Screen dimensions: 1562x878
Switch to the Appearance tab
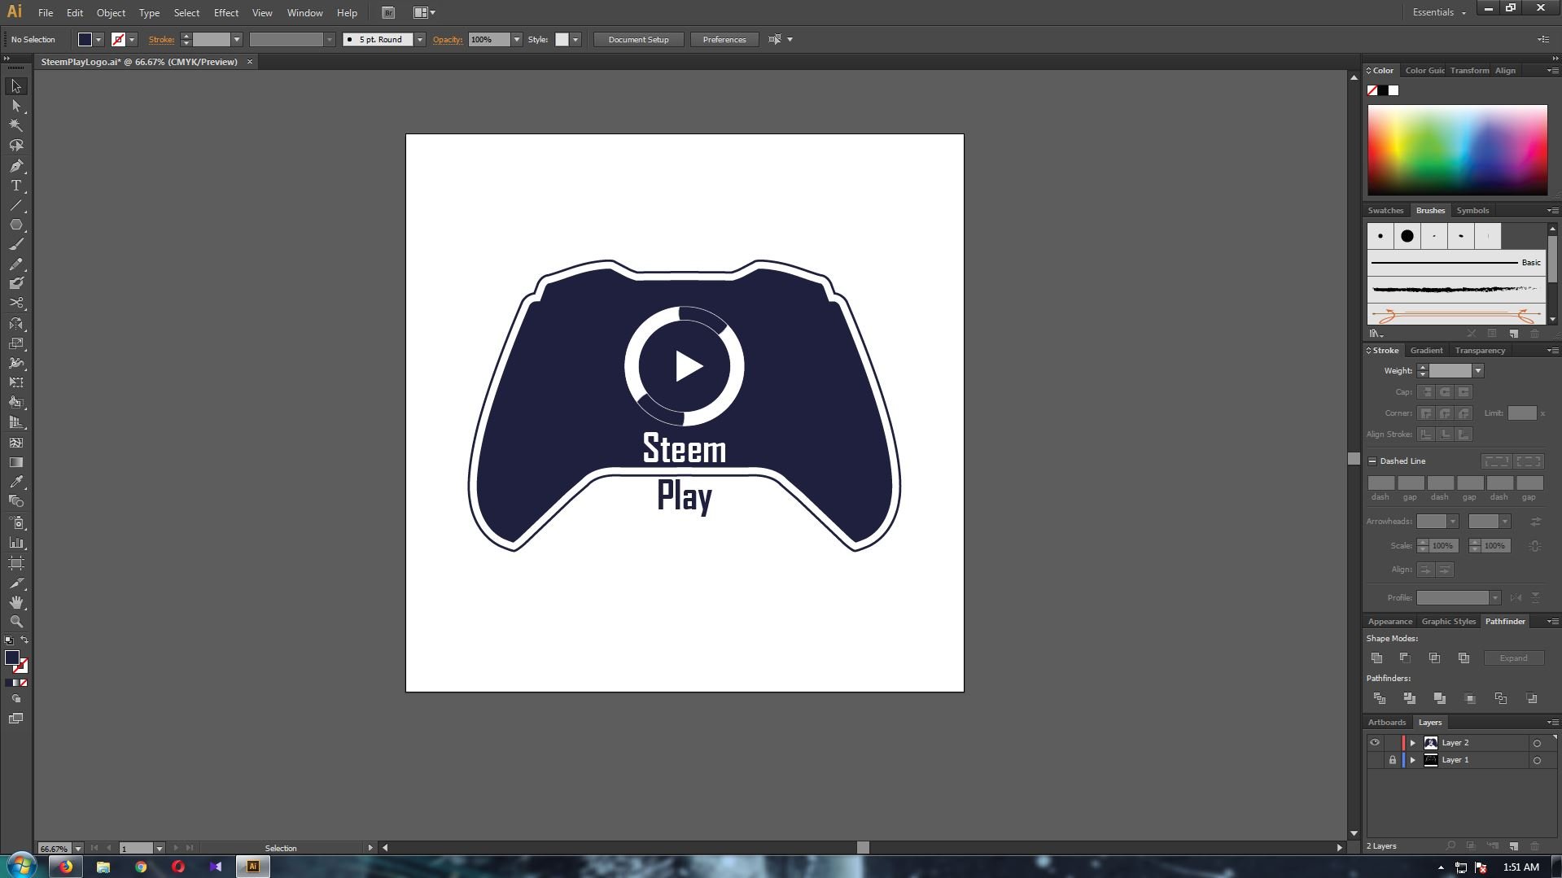[x=1390, y=621]
